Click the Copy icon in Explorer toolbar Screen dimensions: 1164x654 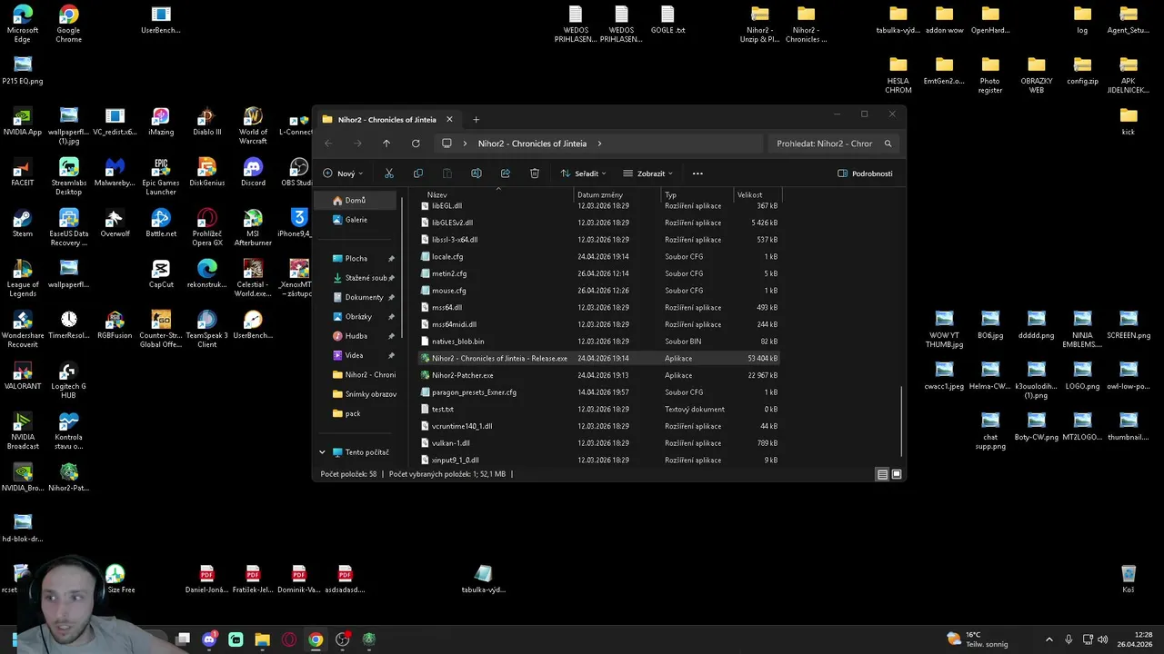pyautogui.click(x=418, y=173)
